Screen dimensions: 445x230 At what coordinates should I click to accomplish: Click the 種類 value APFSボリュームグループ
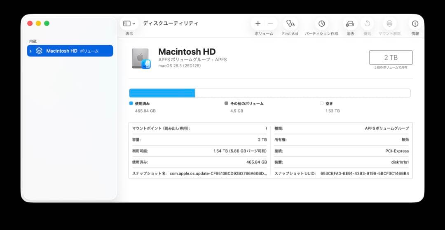387,128
